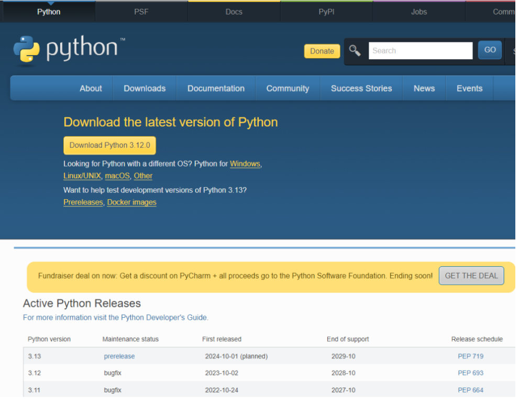The image size is (519, 400).
Task: Click the 2027-10 end of support cell
Action: pos(343,390)
